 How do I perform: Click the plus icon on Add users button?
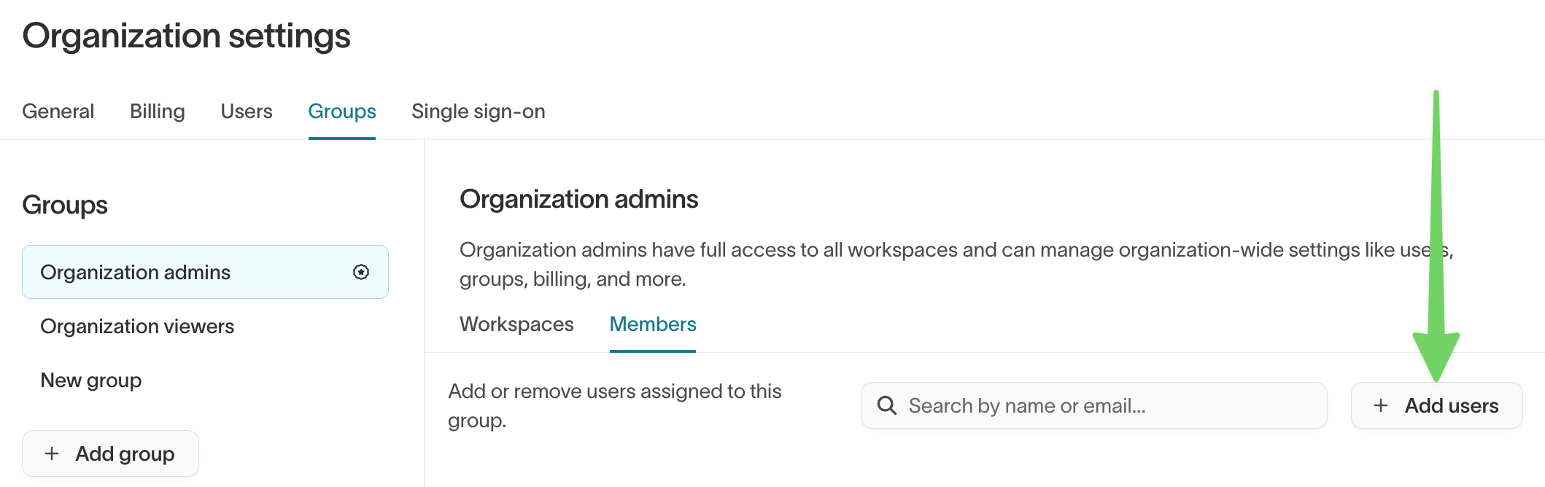point(1382,405)
